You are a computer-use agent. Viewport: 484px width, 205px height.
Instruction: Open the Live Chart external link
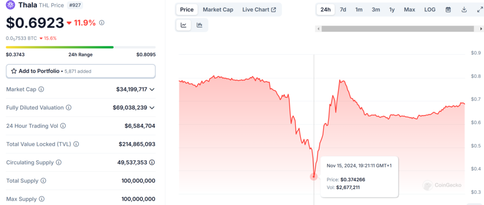tap(259, 9)
